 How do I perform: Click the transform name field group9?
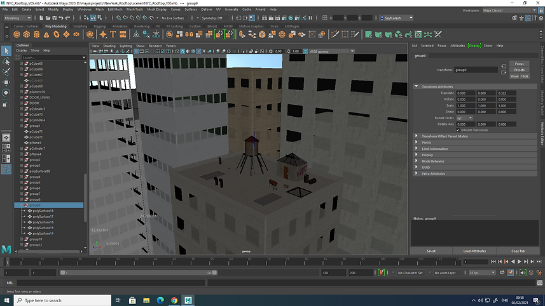point(476,70)
